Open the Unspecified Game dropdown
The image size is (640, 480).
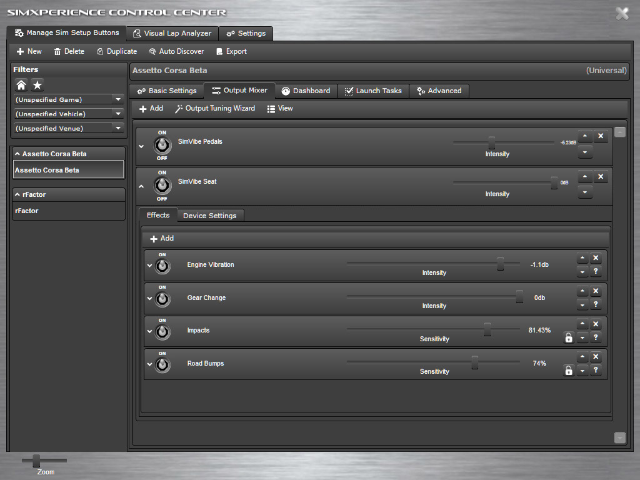[x=118, y=99]
